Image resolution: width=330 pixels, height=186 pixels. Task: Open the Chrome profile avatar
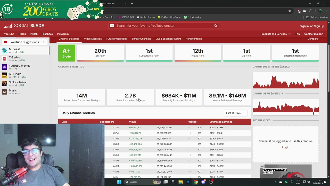point(320,11)
